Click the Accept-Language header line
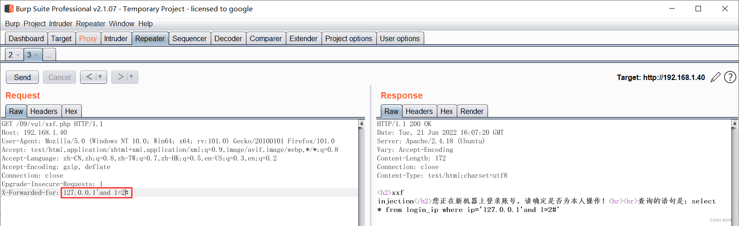This screenshot has height=226, width=739. [139, 158]
